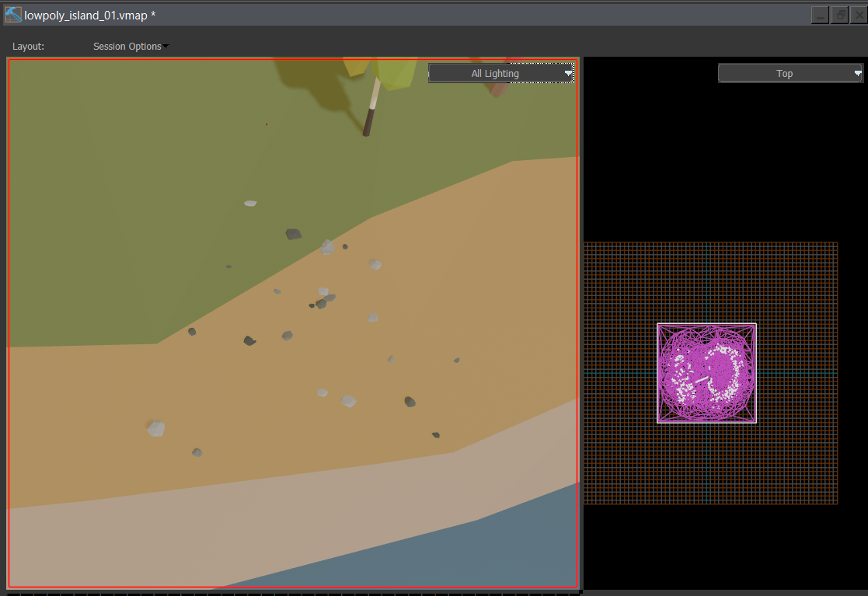Image resolution: width=868 pixels, height=596 pixels.
Task: Click the Session Options disclosure triangle
Action: (166, 46)
